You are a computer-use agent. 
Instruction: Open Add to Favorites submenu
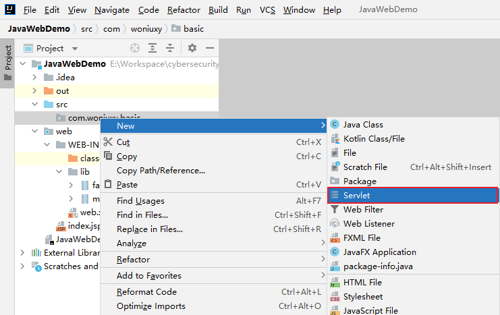[x=213, y=275]
